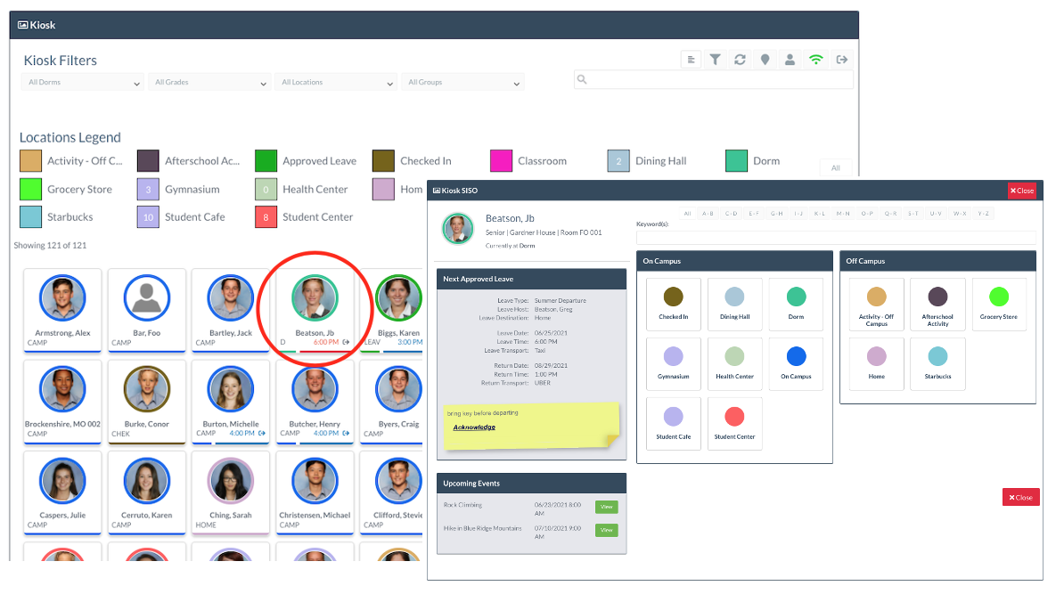Click Student Center red legend swatch
Image resolution: width=1064 pixels, height=594 pixels.
click(x=266, y=217)
